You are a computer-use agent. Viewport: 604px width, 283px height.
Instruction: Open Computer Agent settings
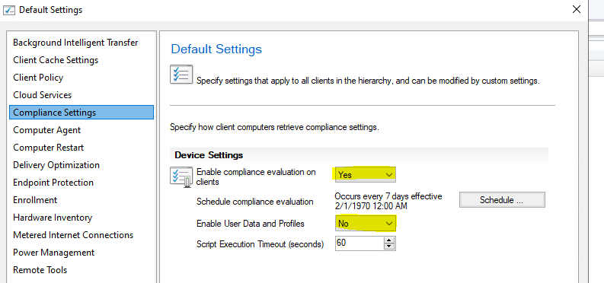click(47, 130)
